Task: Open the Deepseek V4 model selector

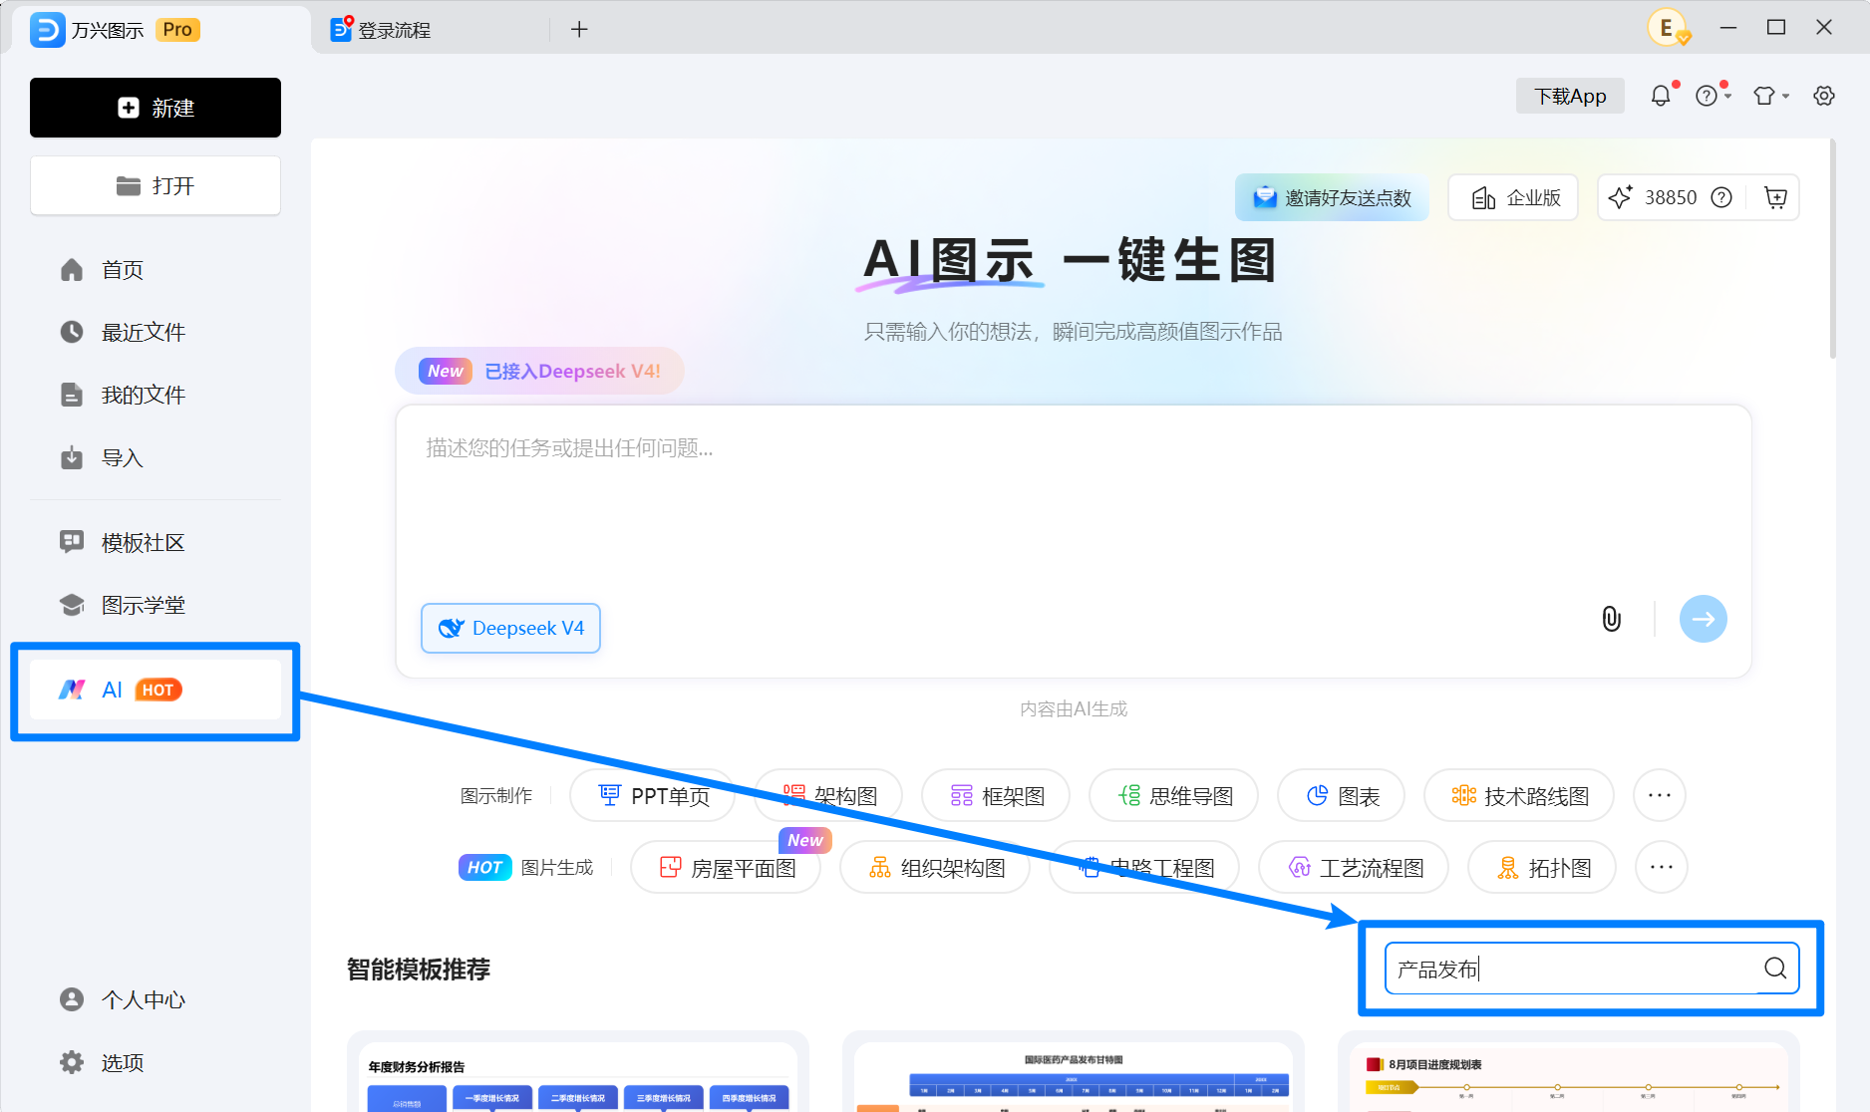Action: (x=510, y=628)
